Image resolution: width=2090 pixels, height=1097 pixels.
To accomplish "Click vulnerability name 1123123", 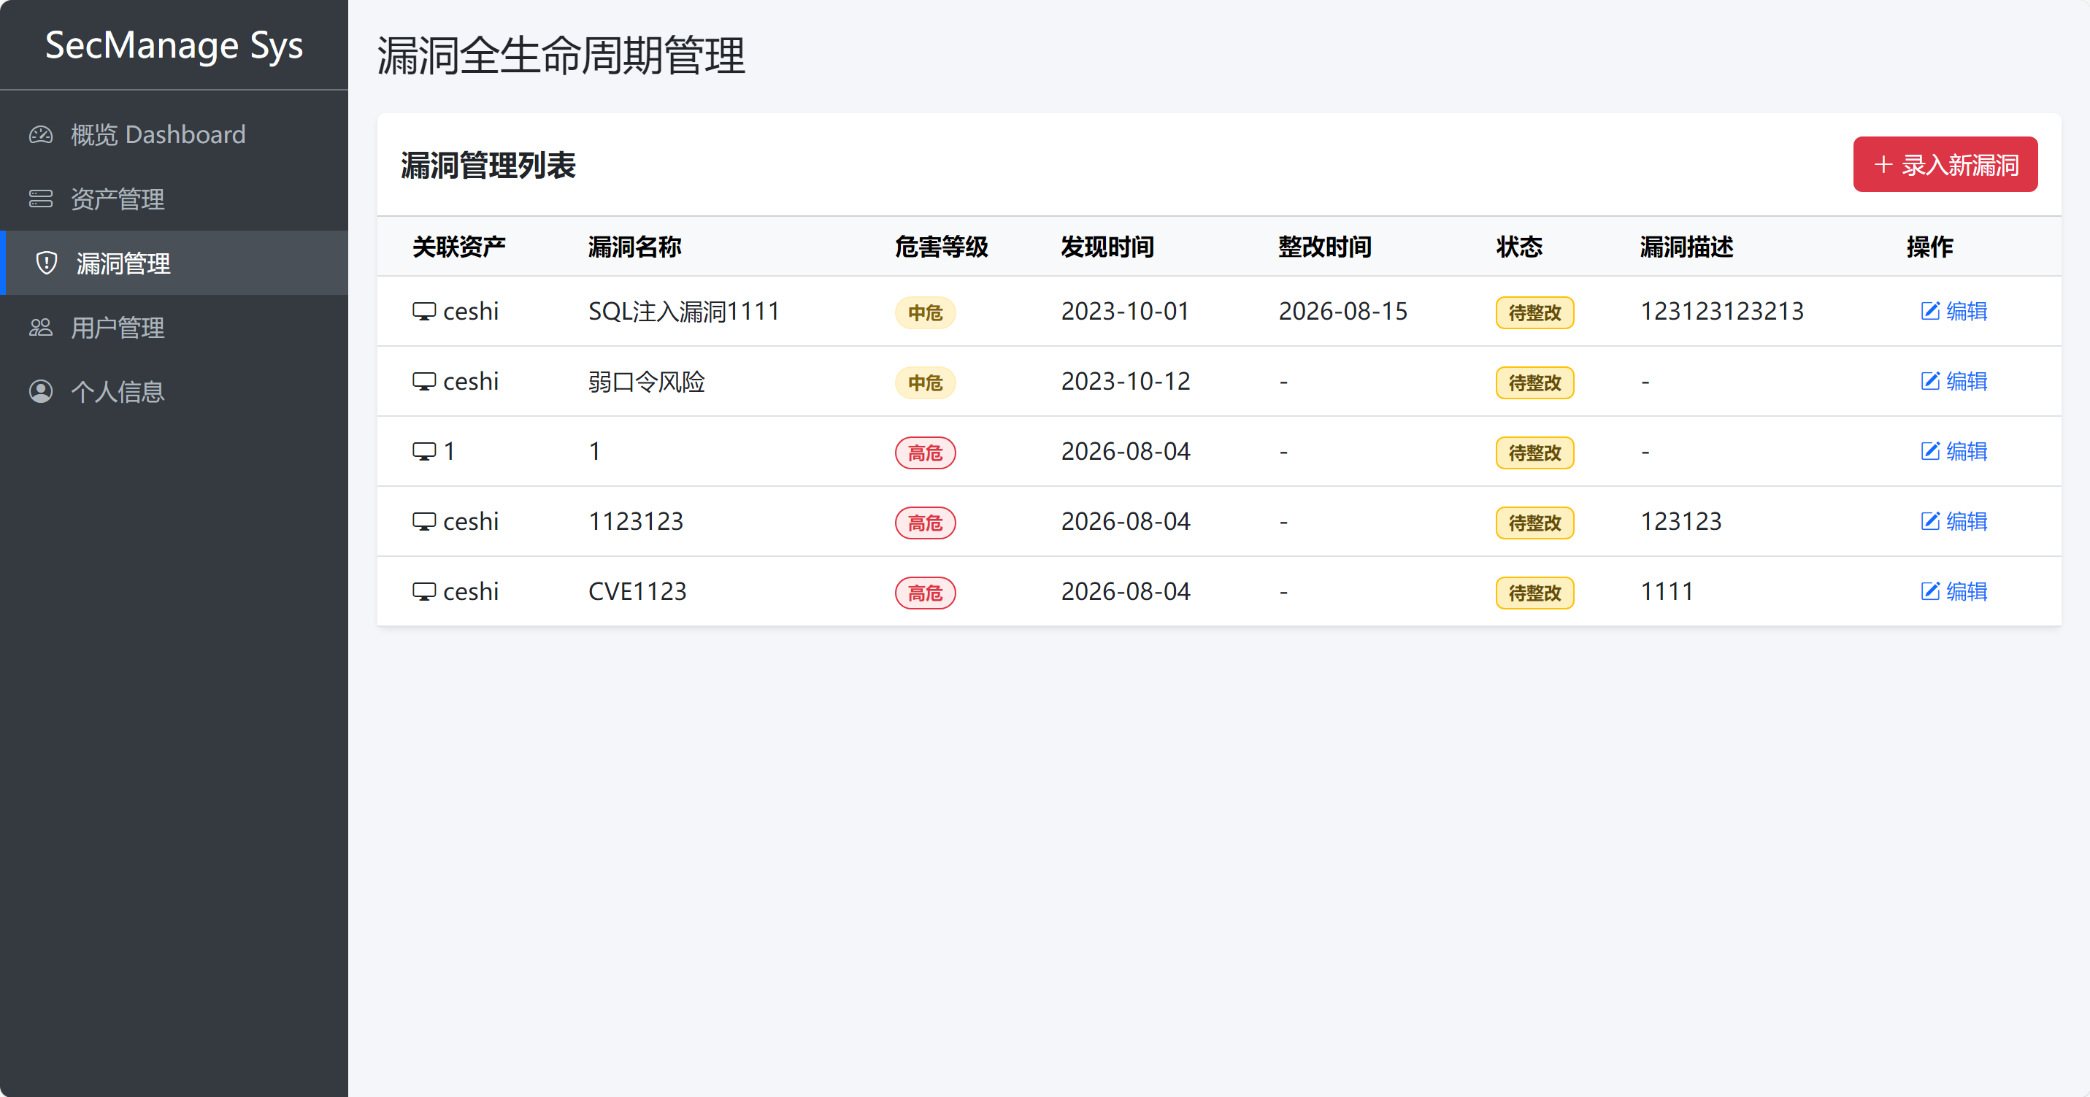I will pos(636,522).
